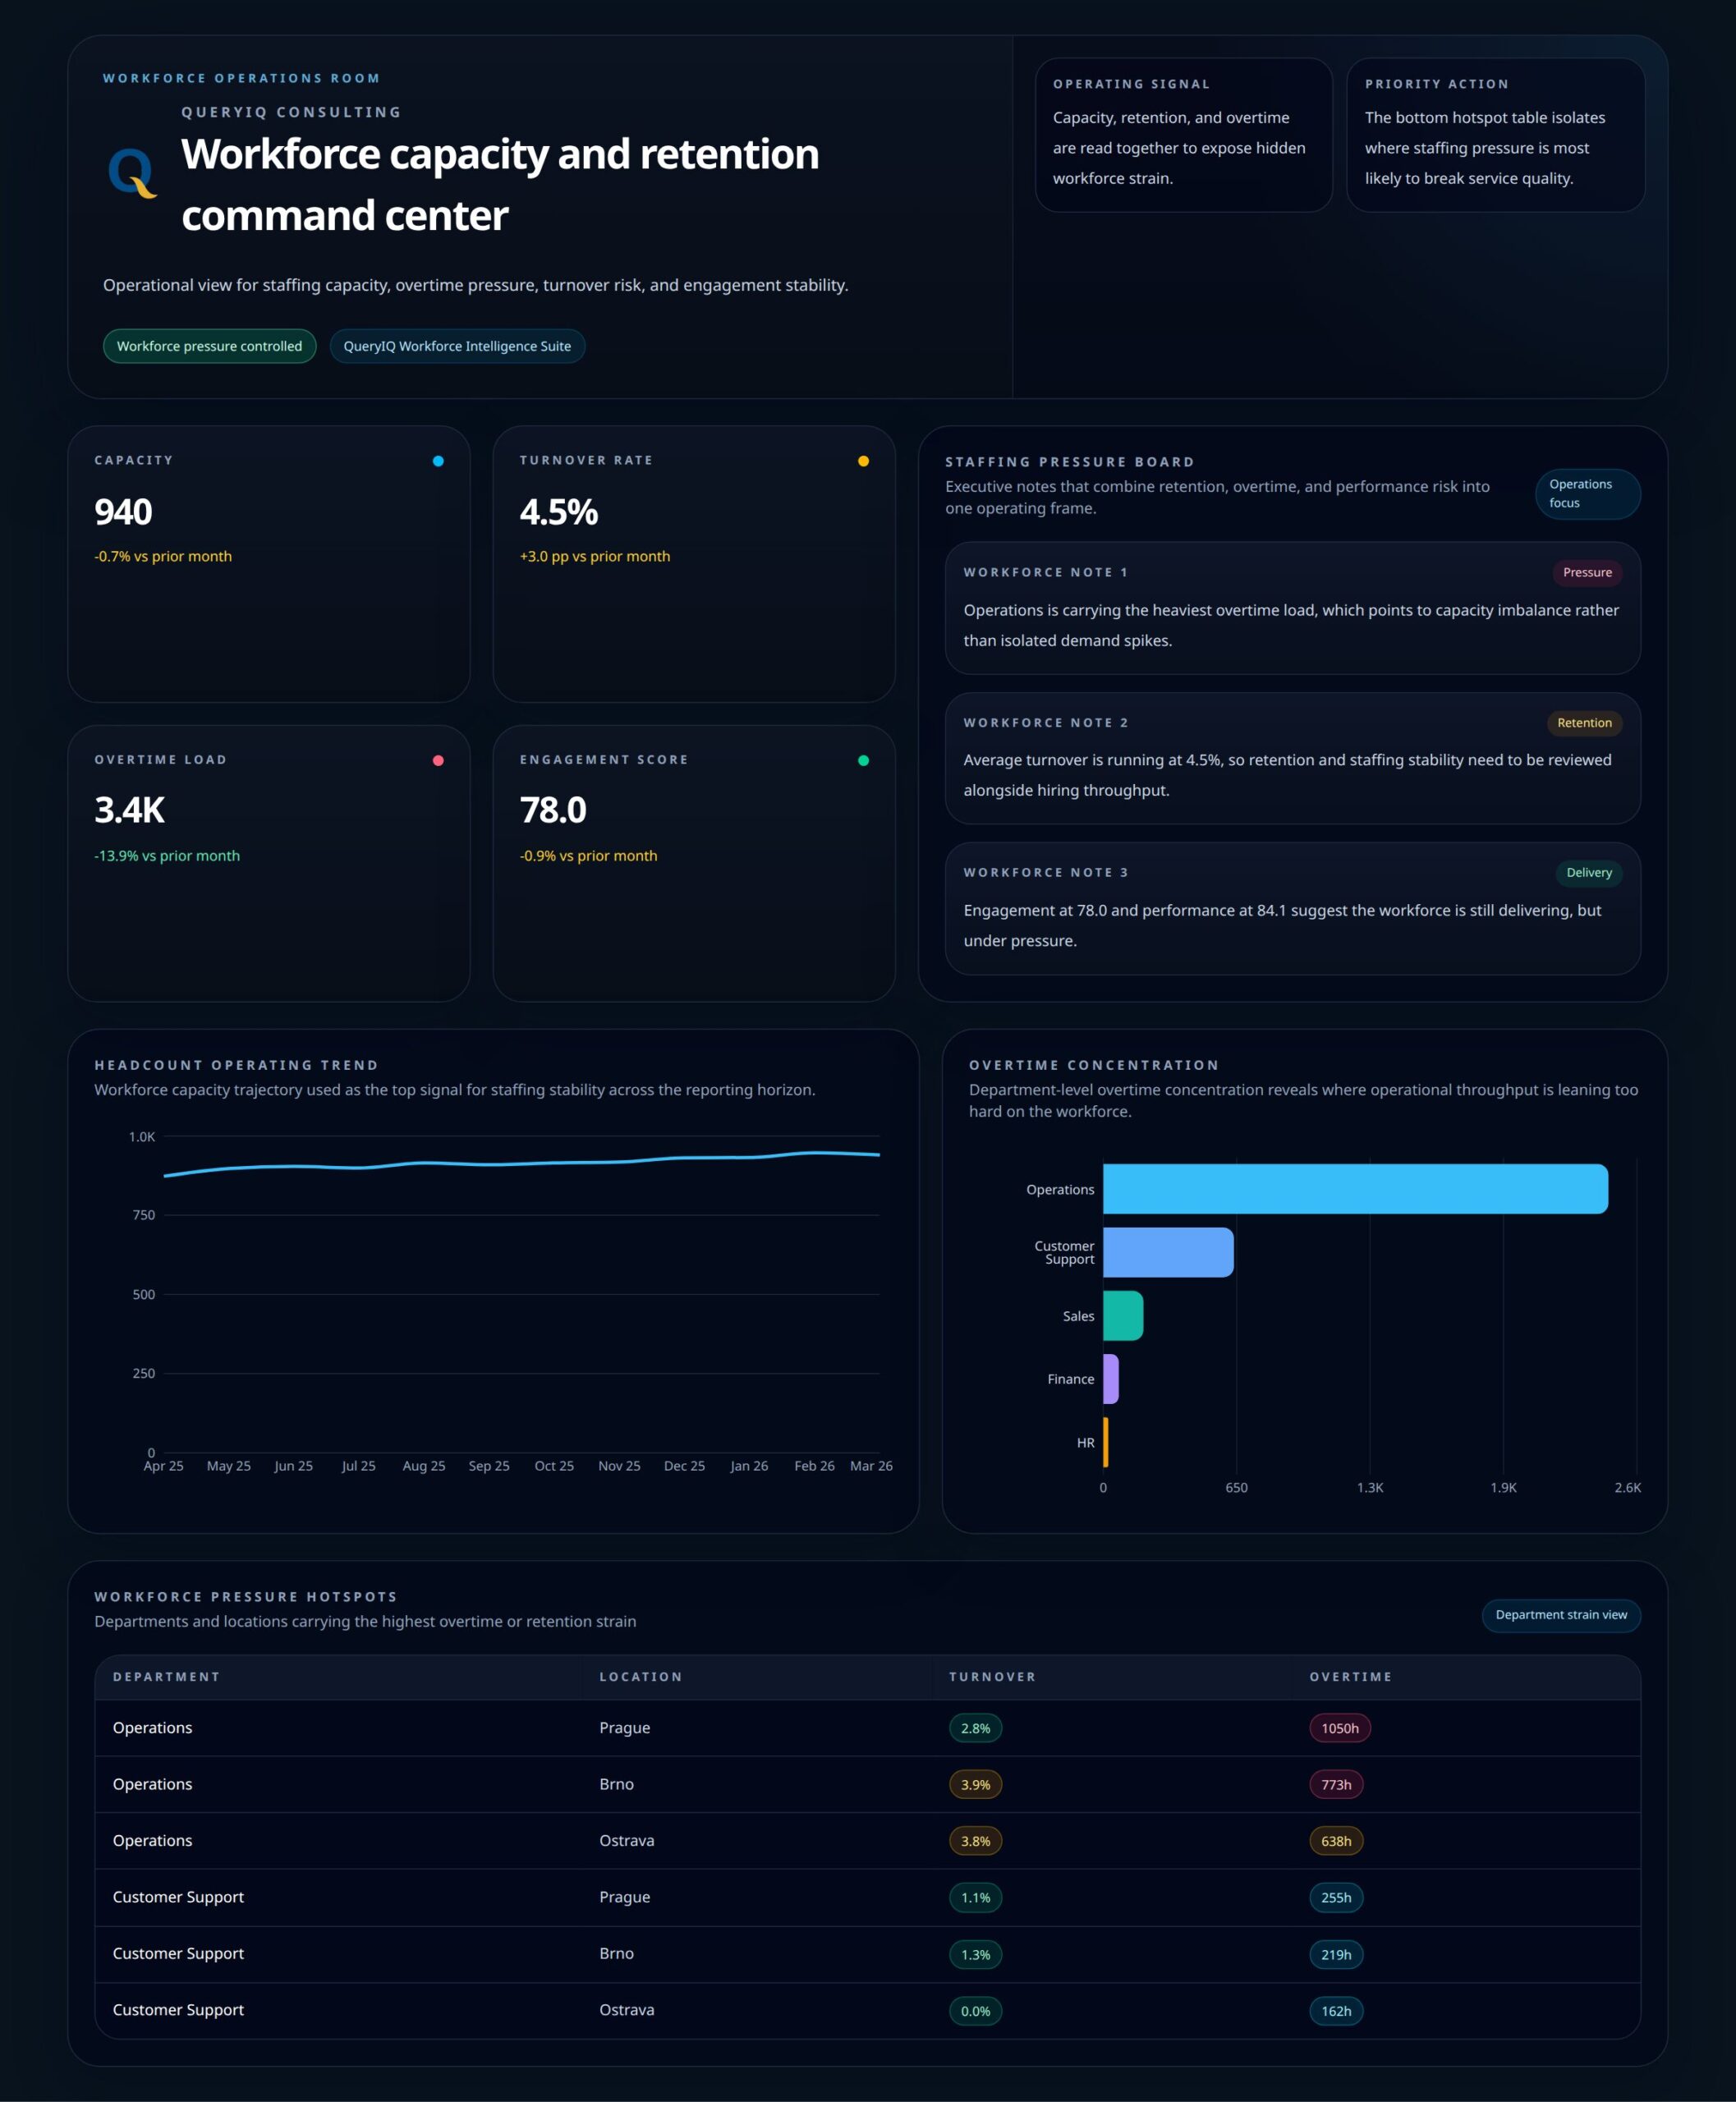Click the Operations bar in the overtime chart

pyautogui.click(x=1354, y=1189)
